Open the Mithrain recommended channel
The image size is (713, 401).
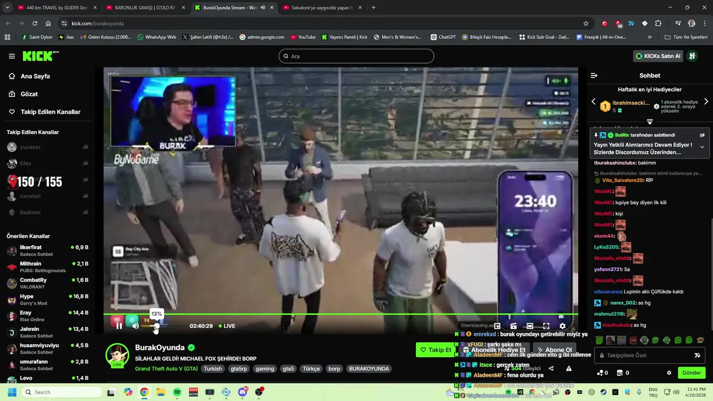pos(47,267)
